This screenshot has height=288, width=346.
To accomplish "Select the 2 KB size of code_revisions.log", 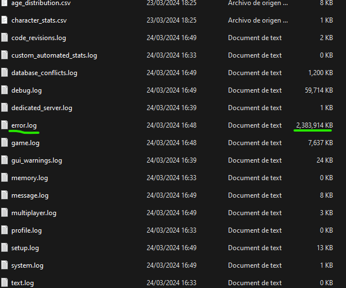I will coord(327,38).
